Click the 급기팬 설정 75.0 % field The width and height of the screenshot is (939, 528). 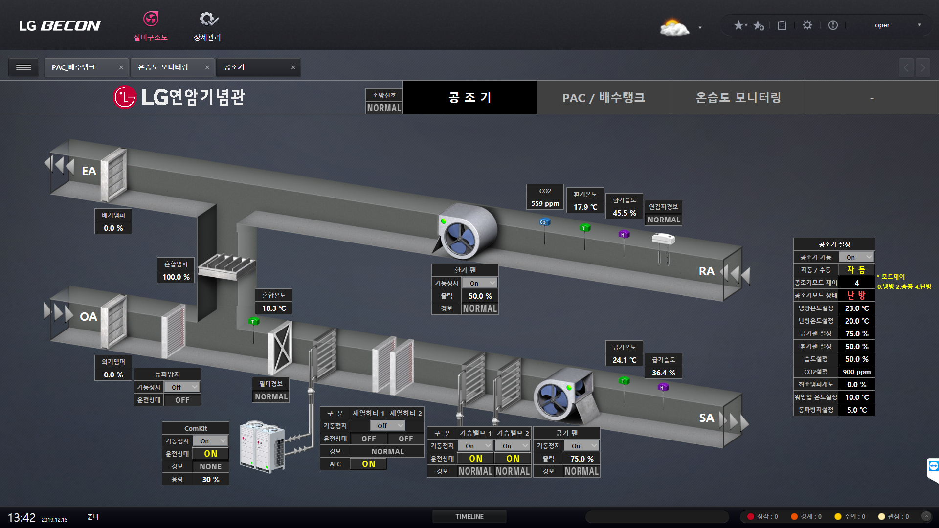click(x=856, y=333)
